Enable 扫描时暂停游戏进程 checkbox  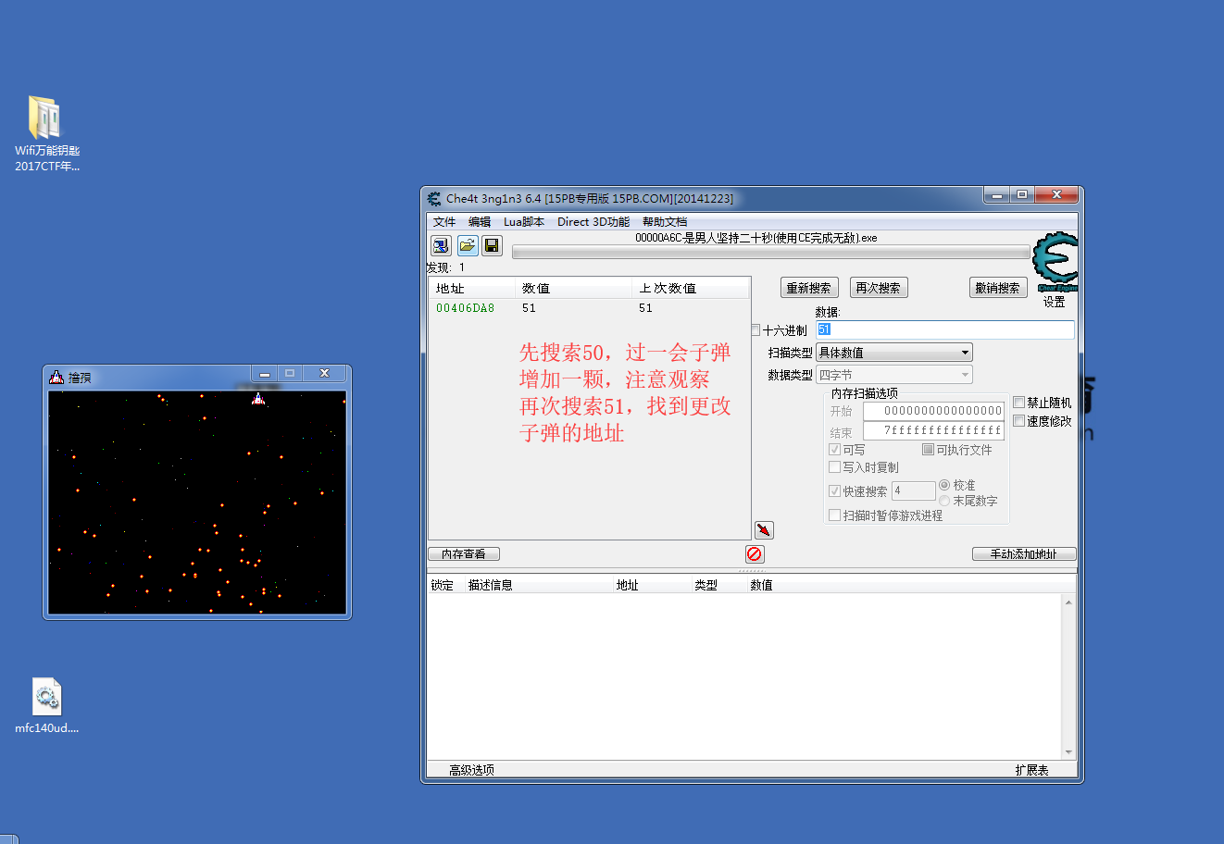835,515
